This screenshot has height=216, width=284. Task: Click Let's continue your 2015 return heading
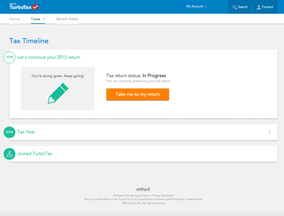click(x=49, y=57)
